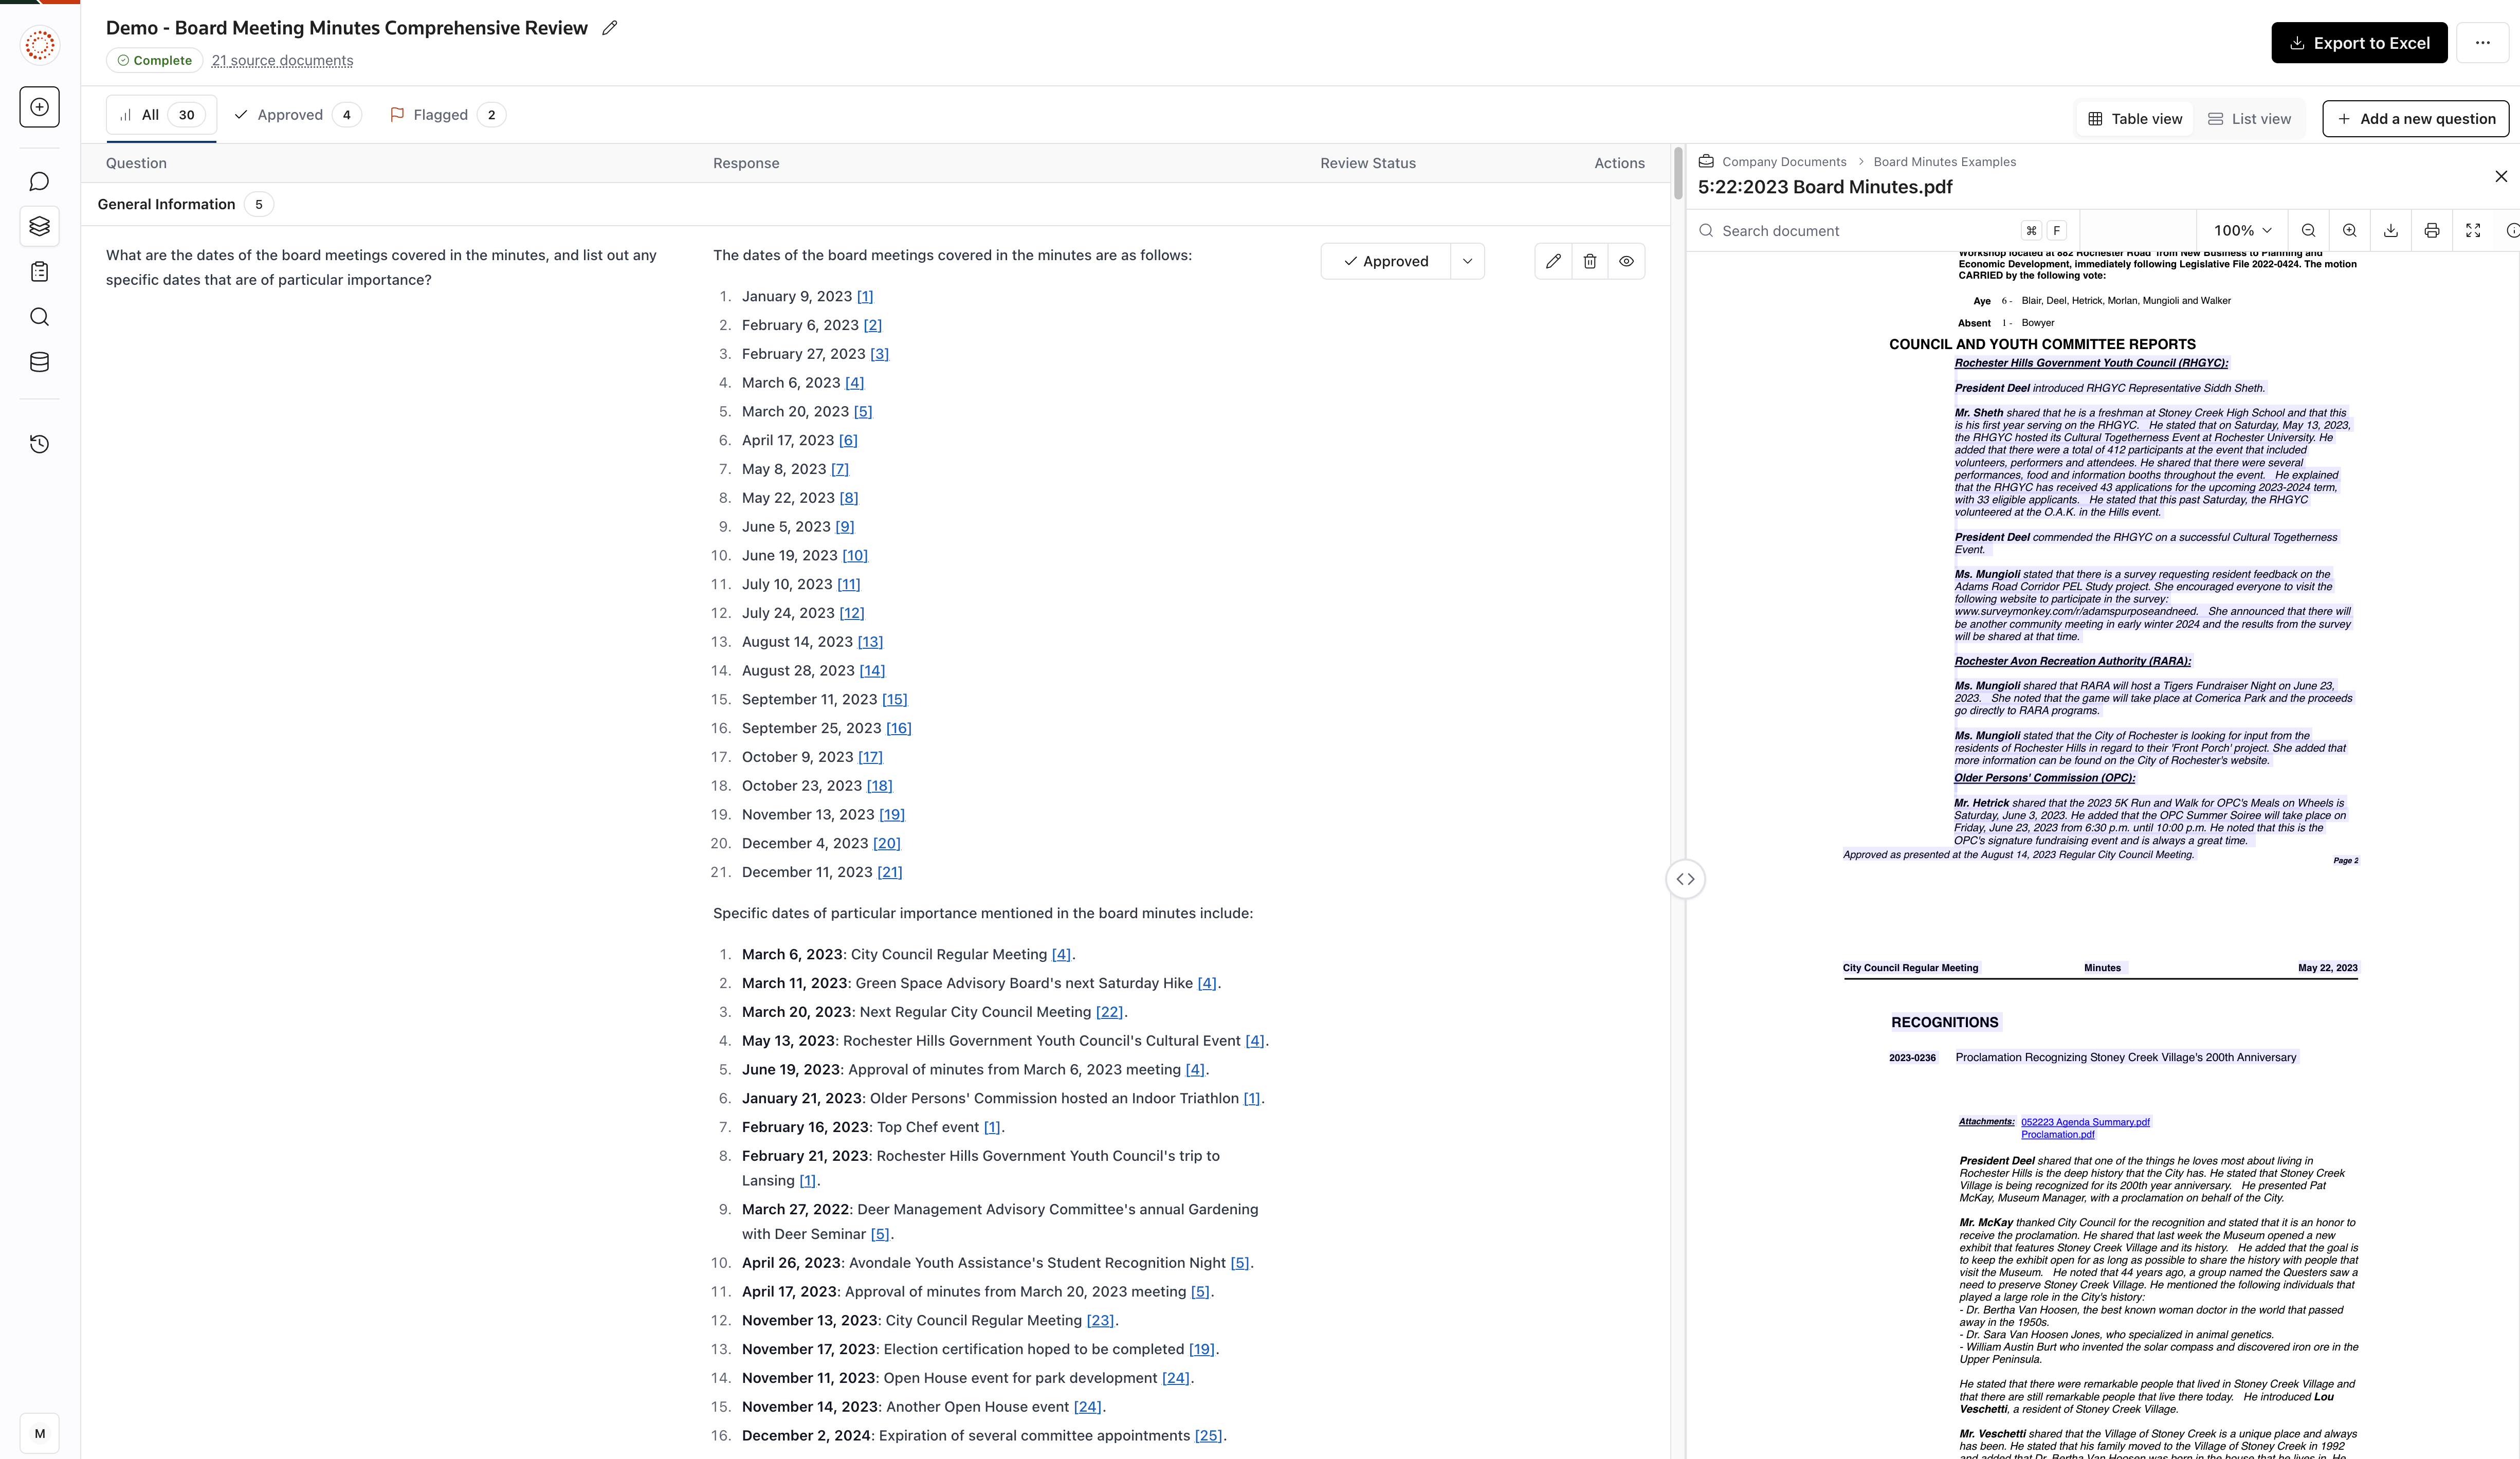The height and width of the screenshot is (1459, 2520).
Task: Click the pencil icon next to review title
Action: (610, 28)
